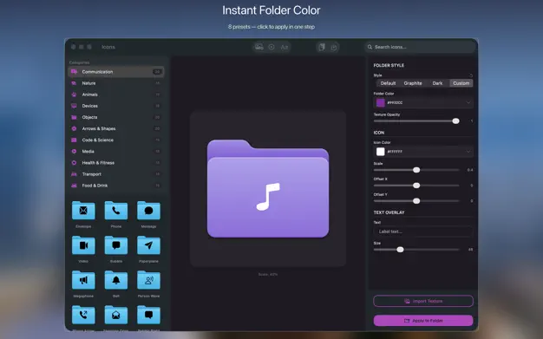Open the Animals category
The height and width of the screenshot is (339, 543).
115,95
